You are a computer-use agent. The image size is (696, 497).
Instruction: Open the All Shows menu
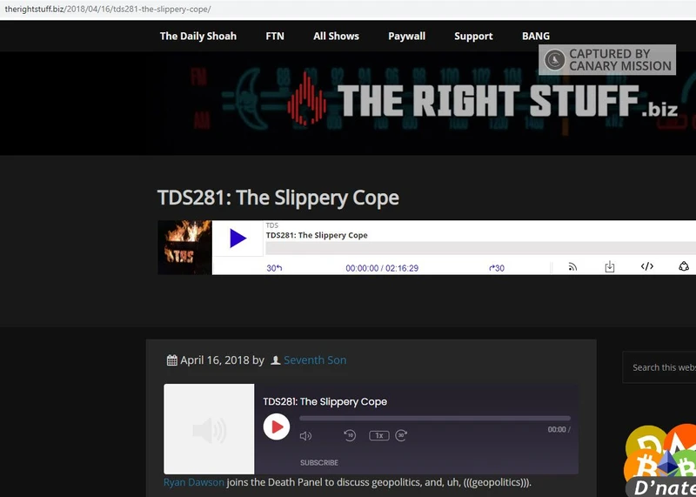(x=336, y=36)
